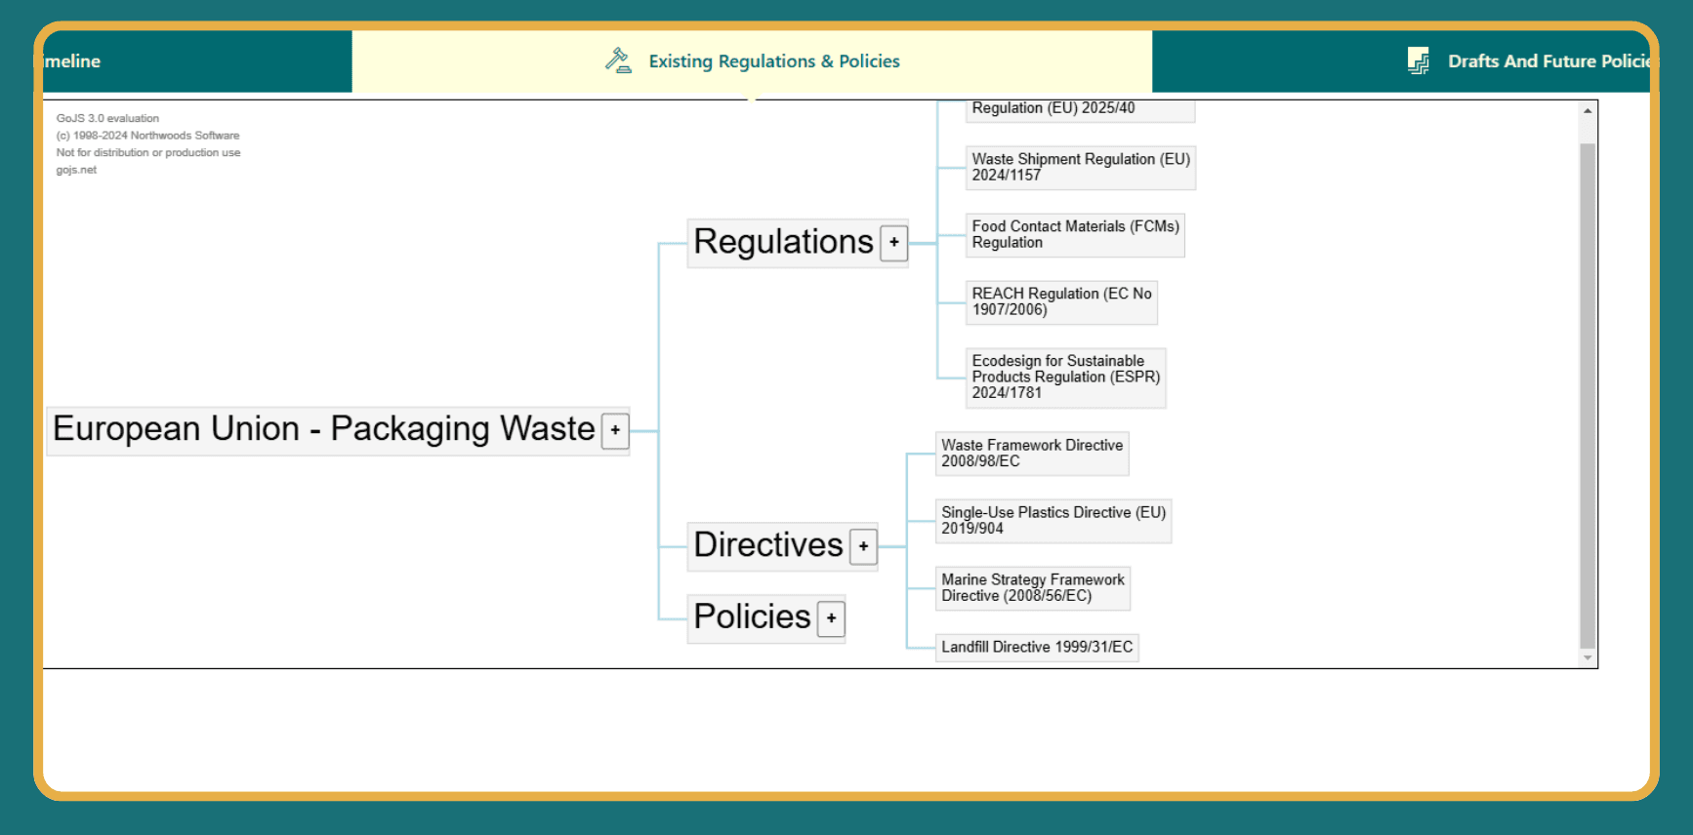Click Waste Framework Directive 2008/98/EC node
This screenshot has height=835, width=1693.
(1032, 453)
